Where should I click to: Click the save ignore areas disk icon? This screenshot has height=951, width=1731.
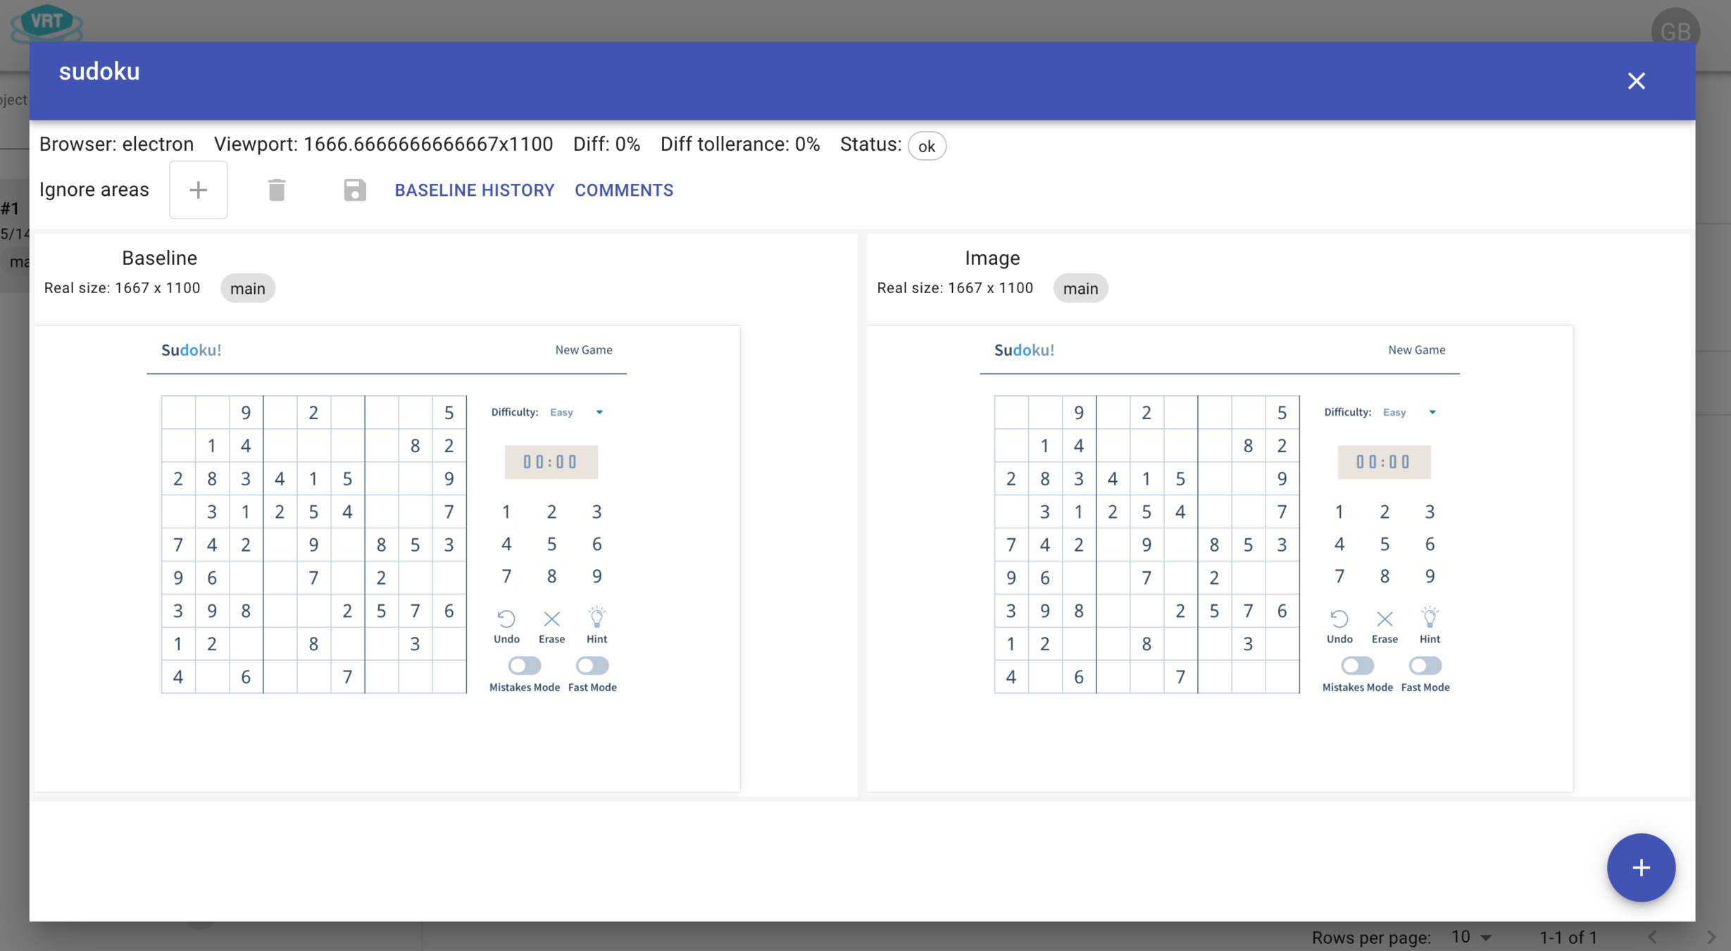(x=355, y=189)
